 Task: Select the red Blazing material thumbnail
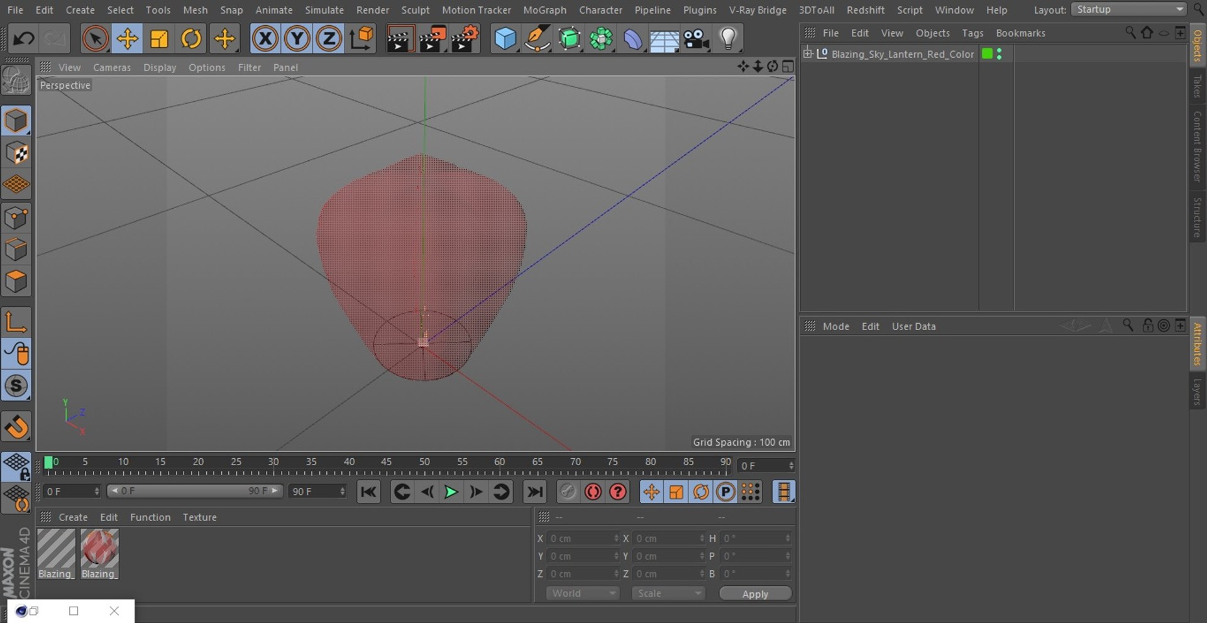99,553
